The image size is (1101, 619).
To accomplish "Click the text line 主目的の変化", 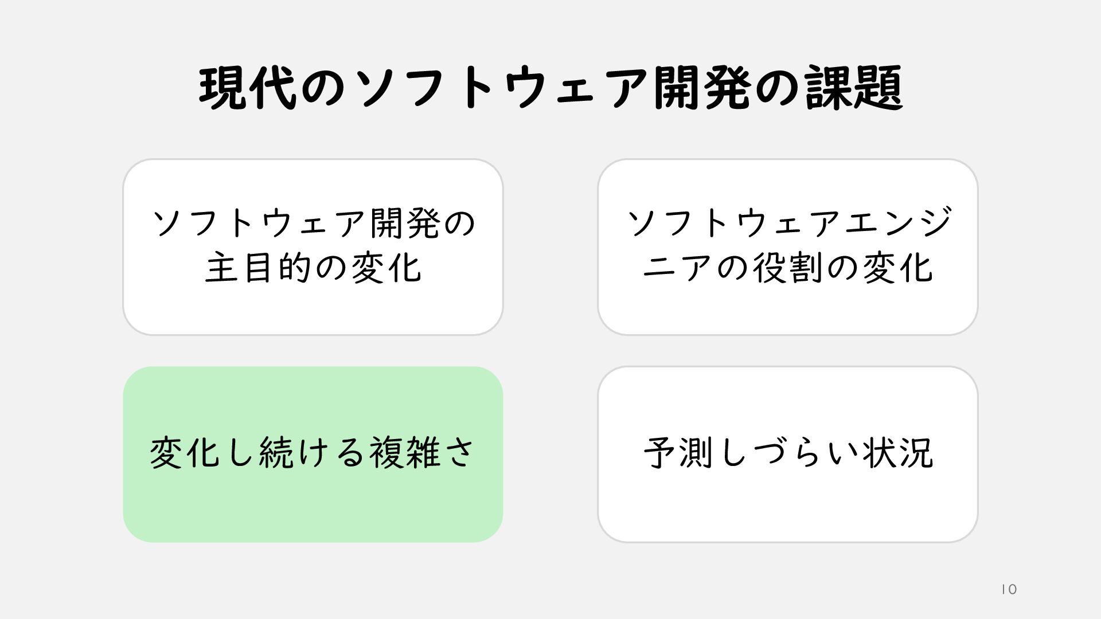I will pyautogui.click(x=313, y=268).
